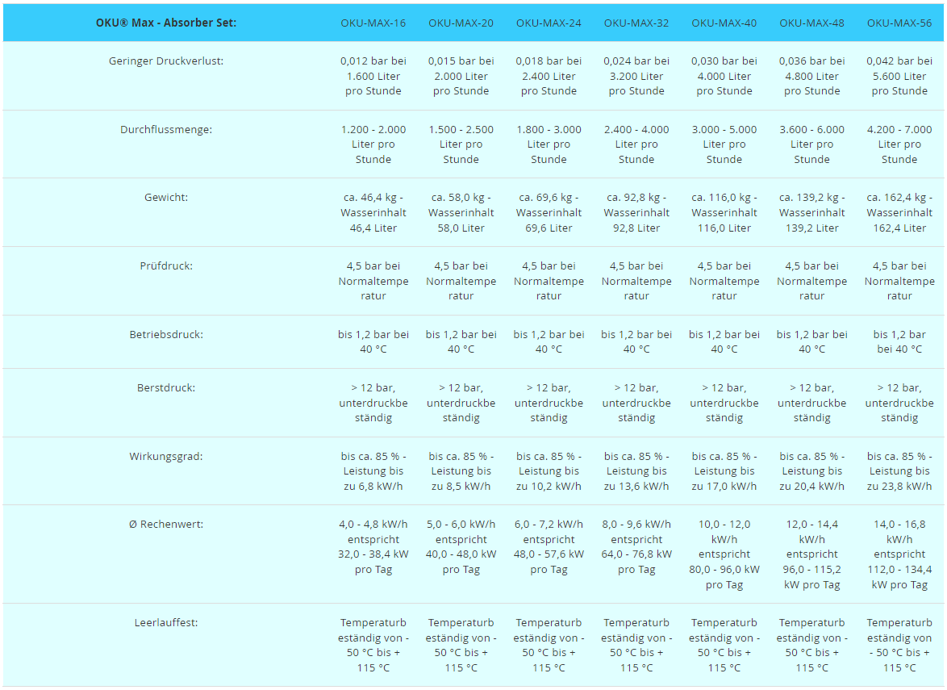
Task: Click the ca. 116,0 kg weight cell
Action: (x=724, y=213)
